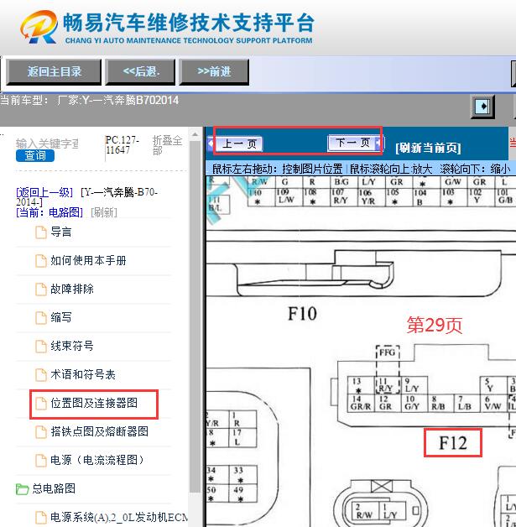Open 如何使用本手册 item

click(x=88, y=260)
